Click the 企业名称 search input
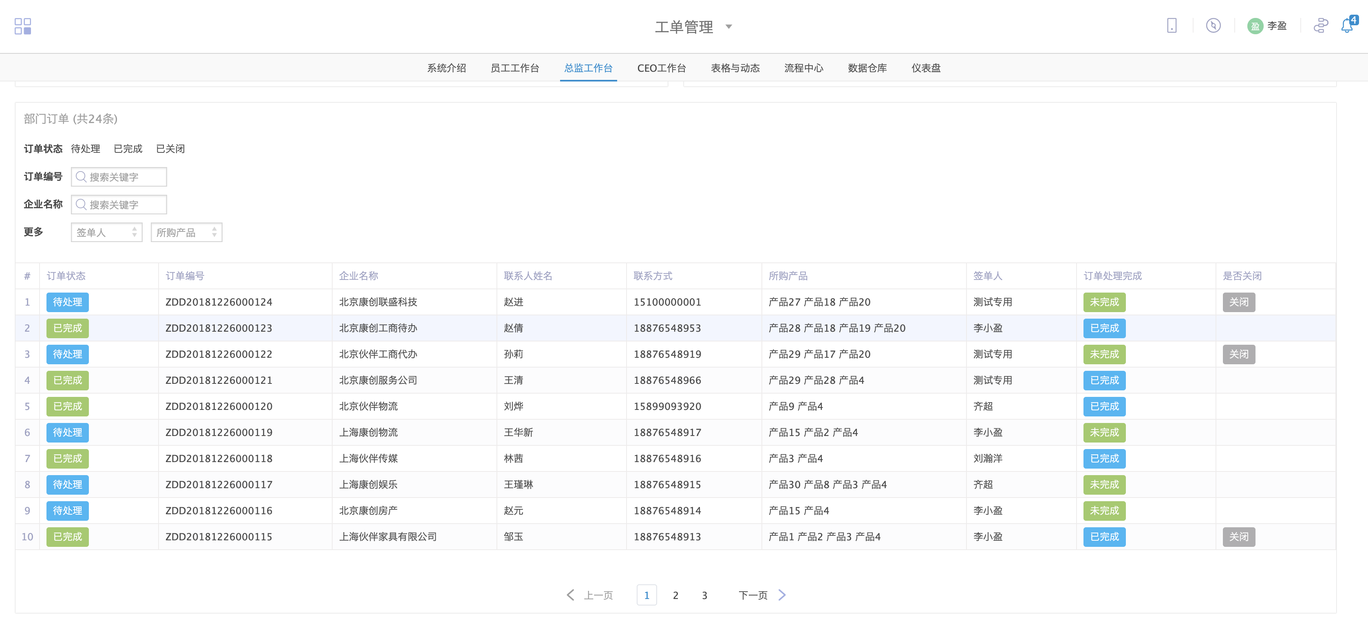 pos(119,204)
